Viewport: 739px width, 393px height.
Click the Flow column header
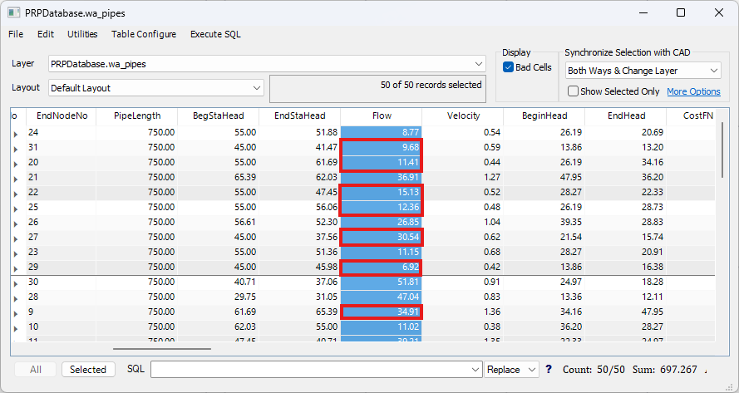tap(382, 116)
